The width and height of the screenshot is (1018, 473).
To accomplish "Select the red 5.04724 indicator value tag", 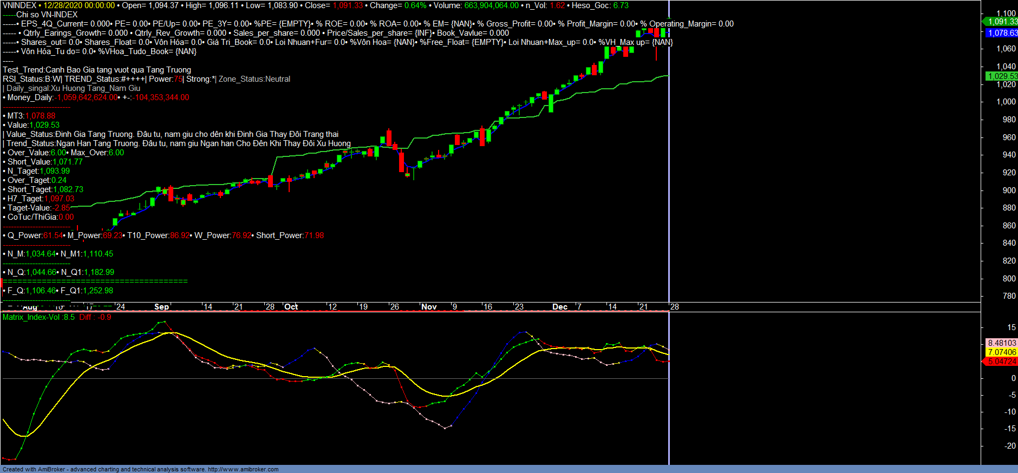I will coord(1001,362).
